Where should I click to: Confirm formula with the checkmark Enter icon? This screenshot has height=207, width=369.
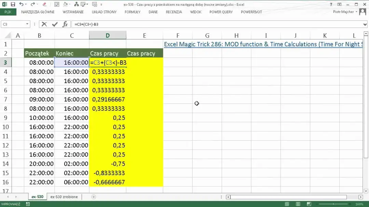(x=55, y=24)
